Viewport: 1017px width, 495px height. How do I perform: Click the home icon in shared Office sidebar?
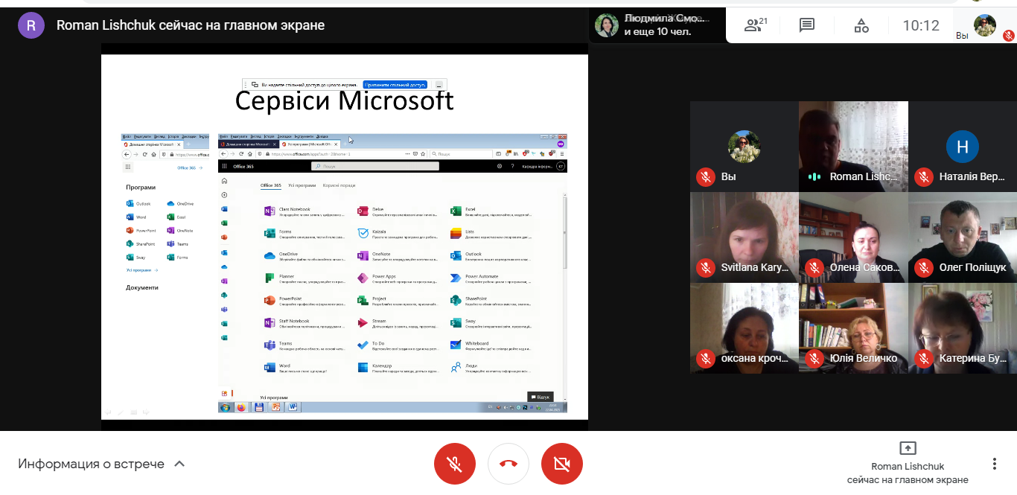coord(224,181)
